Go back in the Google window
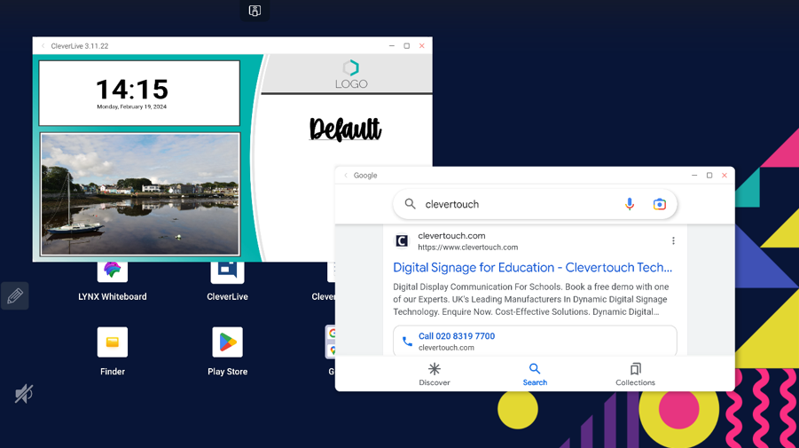Screen dimensions: 799x448 pos(346,176)
